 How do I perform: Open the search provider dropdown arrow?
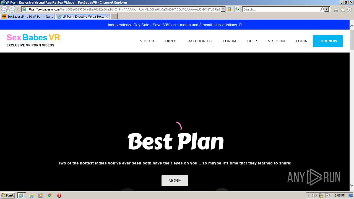point(327,9)
